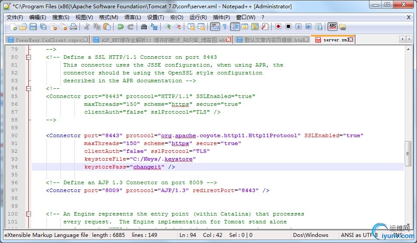The image size is (417, 243).
Task: Toggle the Indent Guide button
Action: [x=235, y=27]
